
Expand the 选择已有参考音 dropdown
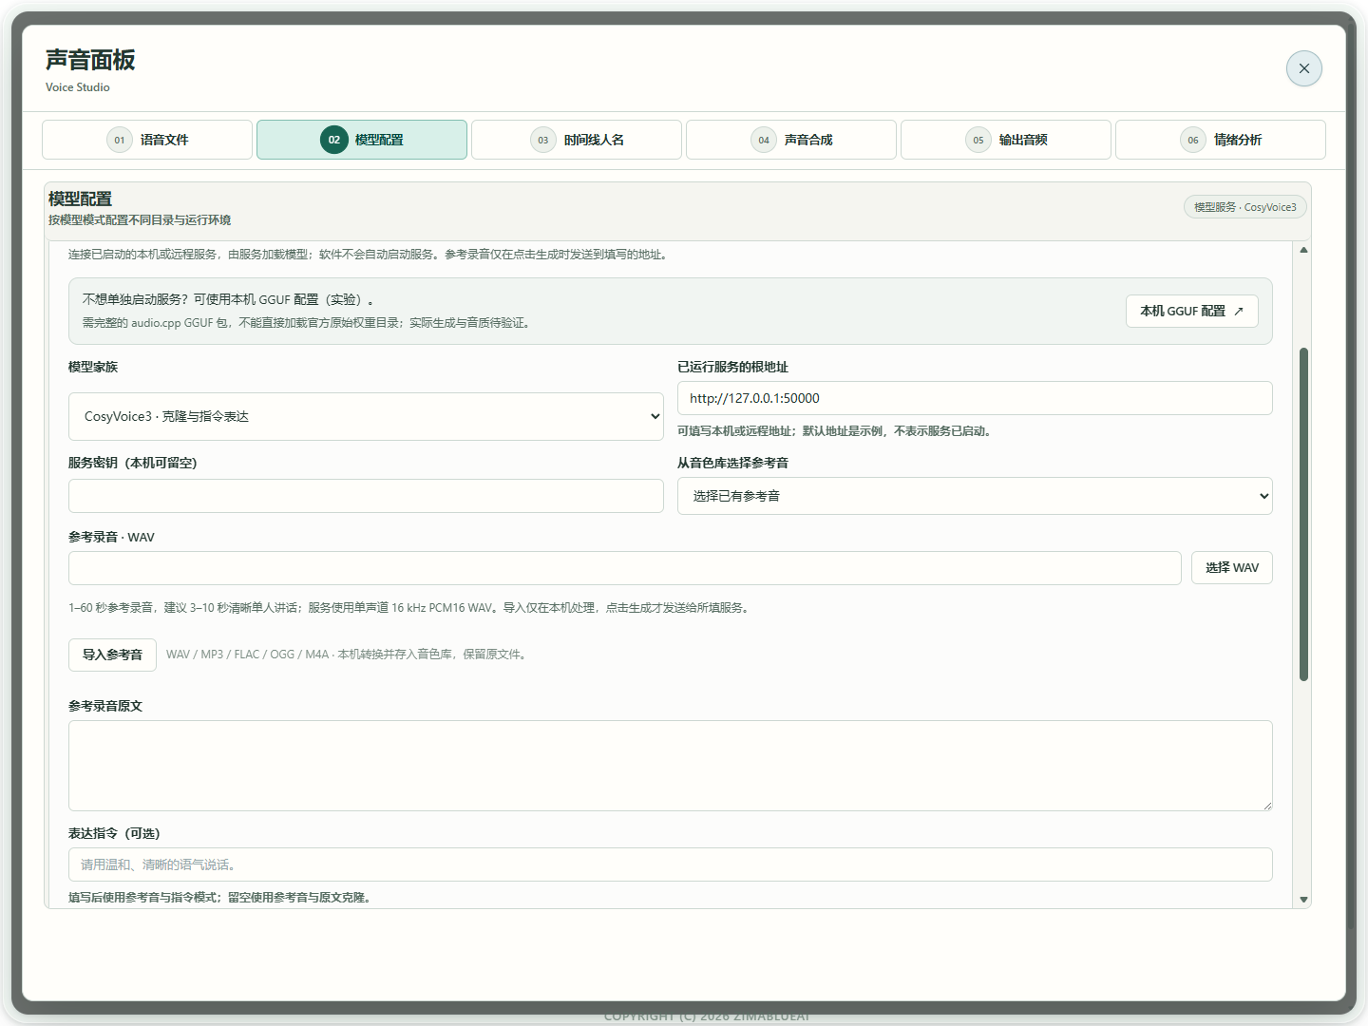click(x=975, y=496)
